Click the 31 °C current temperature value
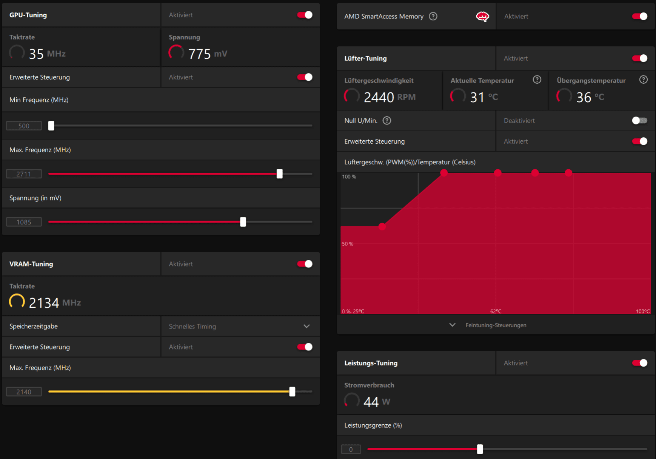This screenshot has height=459, width=656. click(x=484, y=97)
